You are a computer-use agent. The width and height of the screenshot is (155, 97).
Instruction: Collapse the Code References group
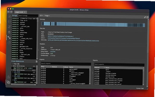pos(12,70)
